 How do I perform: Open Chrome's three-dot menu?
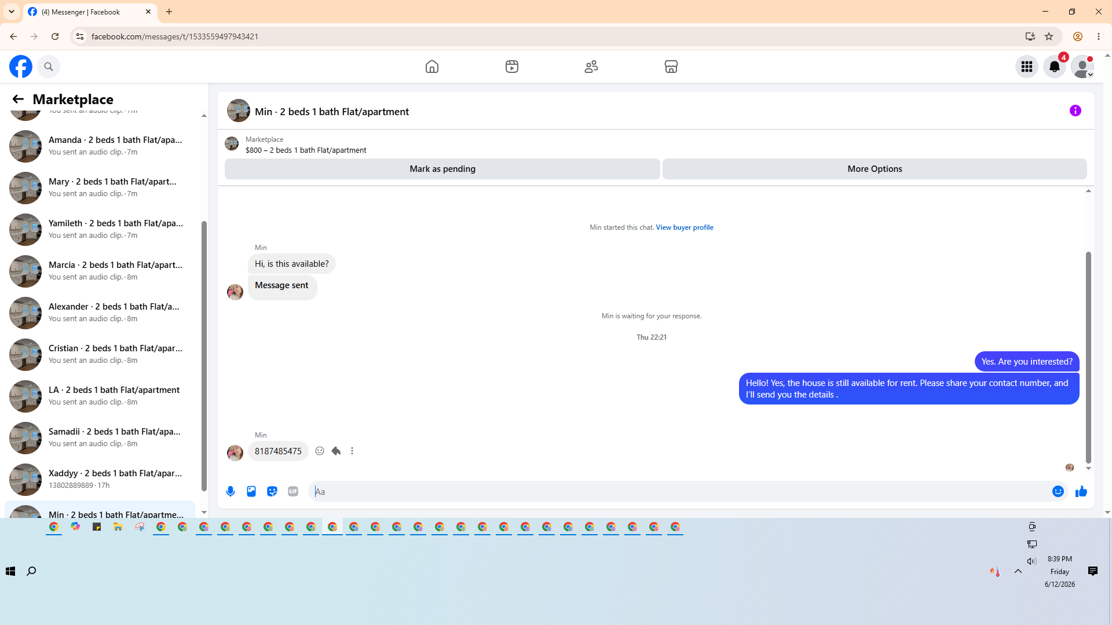pyautogui.click(x=1099, y=36)
